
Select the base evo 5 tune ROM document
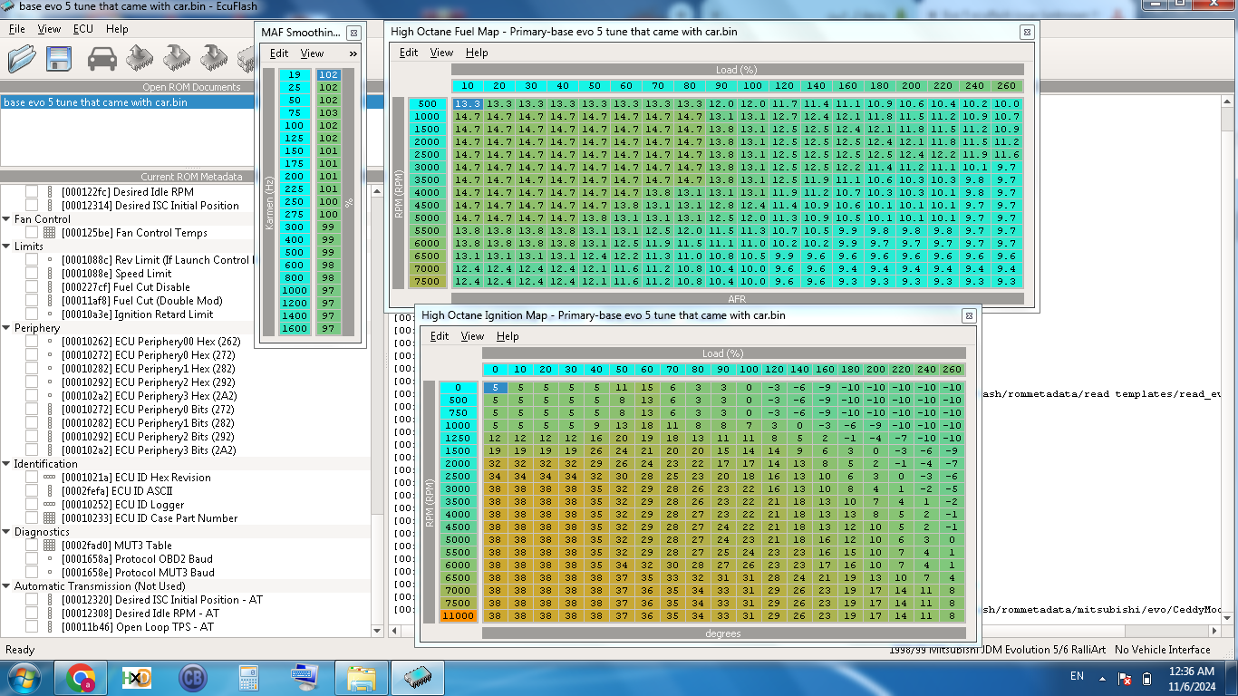pyautogui.click(x=95, y=102)
